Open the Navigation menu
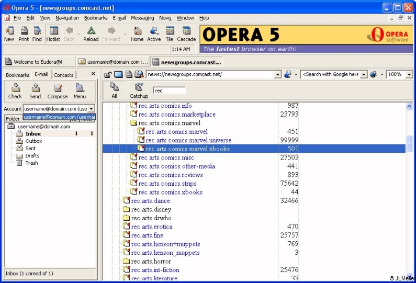The width and height of the screenshot is (416, 283). point(67,18)
